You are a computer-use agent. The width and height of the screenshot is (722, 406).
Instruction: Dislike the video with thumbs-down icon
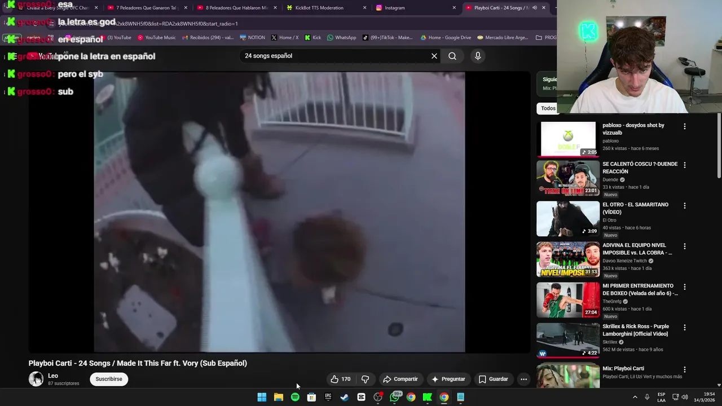pyautogui.click(x=365, y=379)
